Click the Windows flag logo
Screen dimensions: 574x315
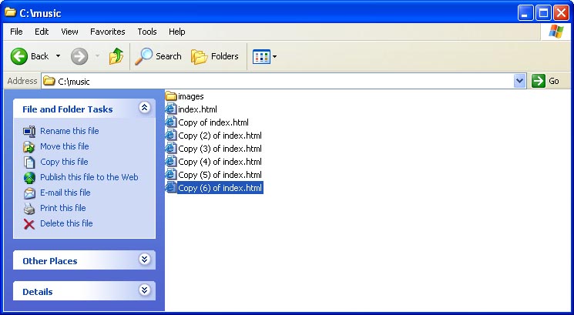click(x=556, y=32)
